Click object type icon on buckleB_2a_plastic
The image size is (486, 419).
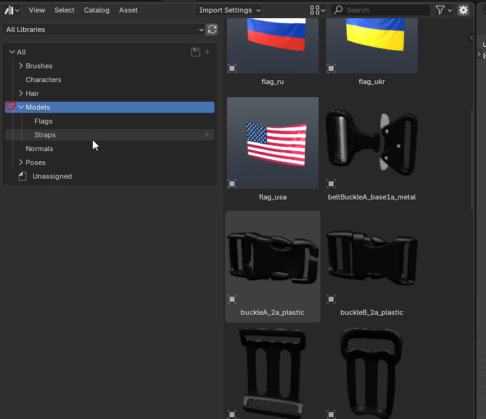click(331, 299)
